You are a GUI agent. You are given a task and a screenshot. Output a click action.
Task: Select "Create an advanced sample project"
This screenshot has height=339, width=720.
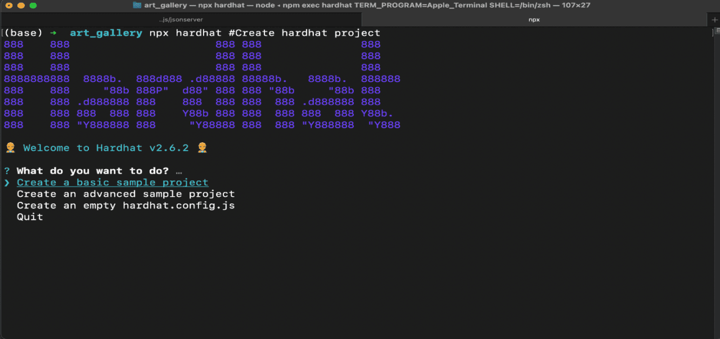click(x=127, y=193)
